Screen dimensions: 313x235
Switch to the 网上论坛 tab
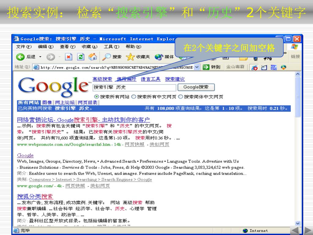65,103
